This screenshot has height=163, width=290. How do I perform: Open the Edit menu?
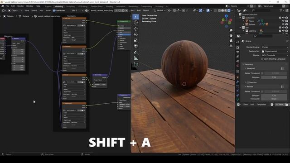(x=13, y=6)
